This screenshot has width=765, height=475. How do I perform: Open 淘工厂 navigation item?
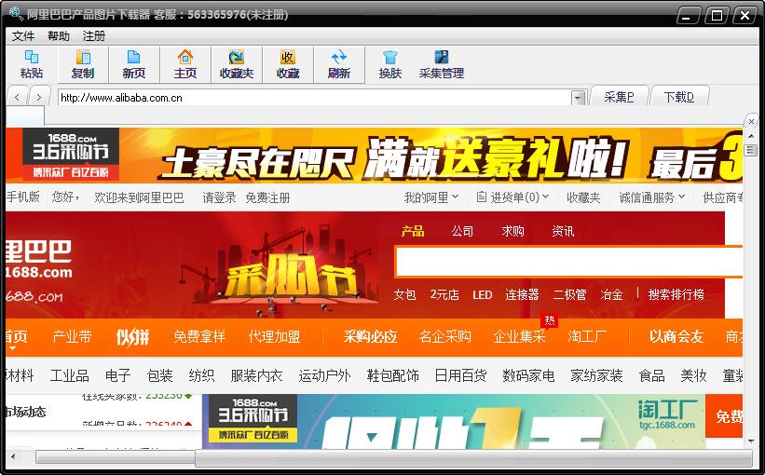[587, 336]
